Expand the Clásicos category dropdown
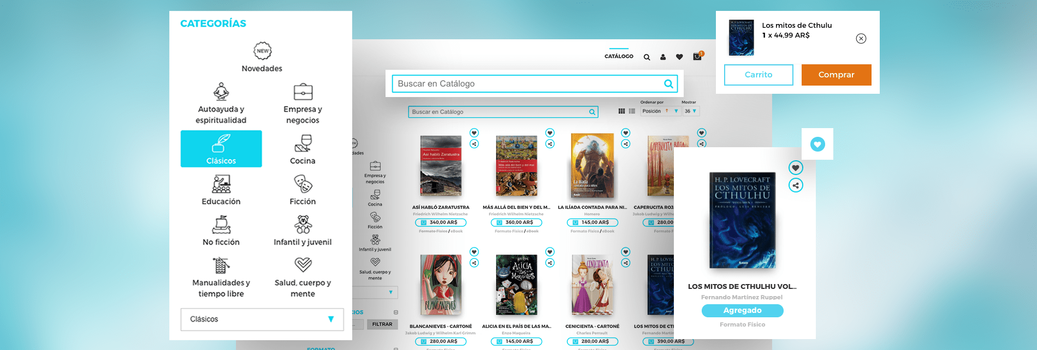 (262, 319)
